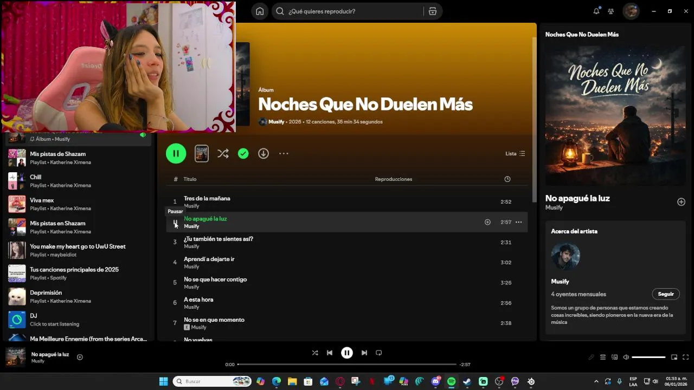Open the Noches Que No Duelen Más cover art

615,115
